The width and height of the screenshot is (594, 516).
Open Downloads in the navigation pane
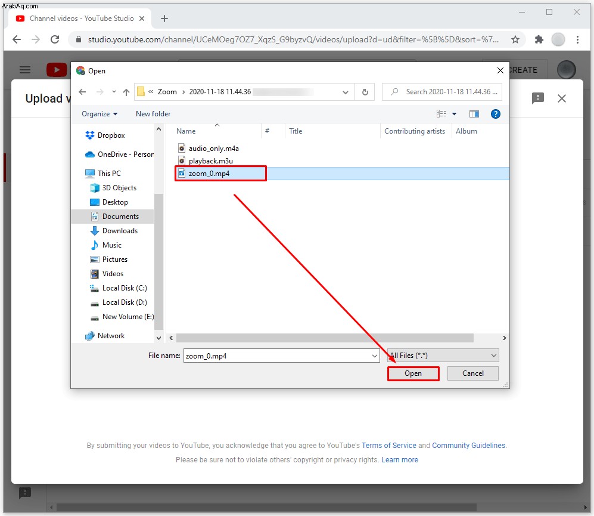(x=113, y=231)
